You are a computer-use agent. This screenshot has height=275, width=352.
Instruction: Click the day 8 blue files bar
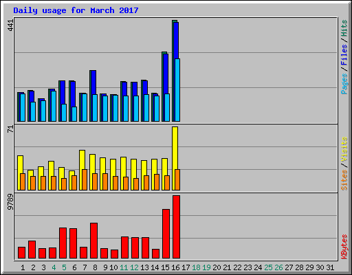tap(93, 82)
